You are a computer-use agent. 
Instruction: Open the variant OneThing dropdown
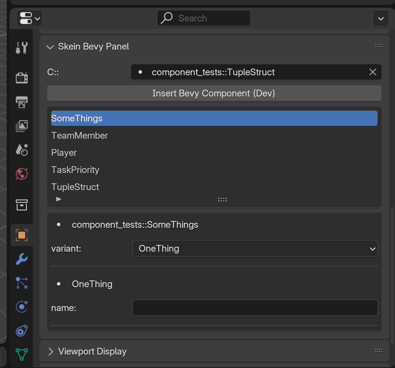click(255, 249)
